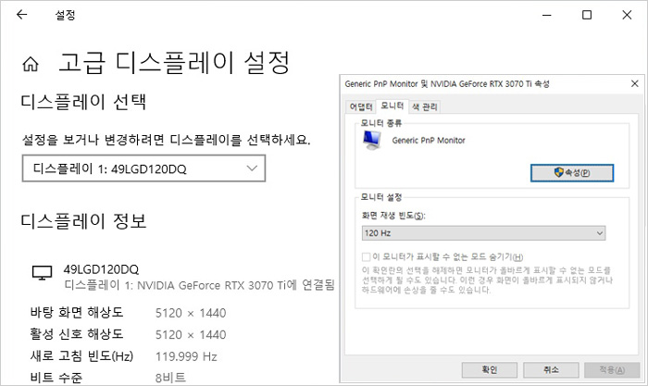Click the 적용 apply button
Screen dimensions: 648x386
(x=605, y=369)
